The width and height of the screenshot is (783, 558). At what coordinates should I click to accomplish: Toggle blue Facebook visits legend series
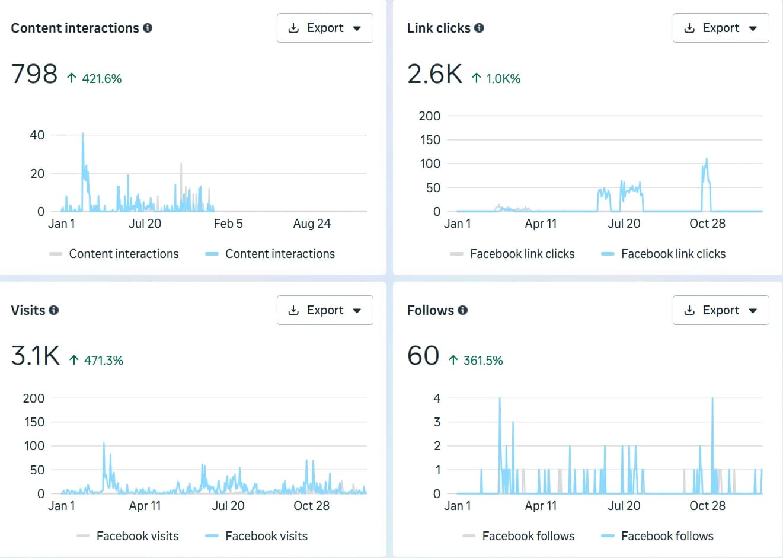tap(256, 536)
